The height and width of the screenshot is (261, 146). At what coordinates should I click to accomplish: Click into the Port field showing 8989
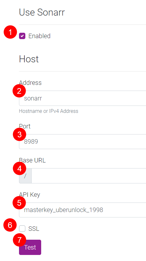click(82, 142)
